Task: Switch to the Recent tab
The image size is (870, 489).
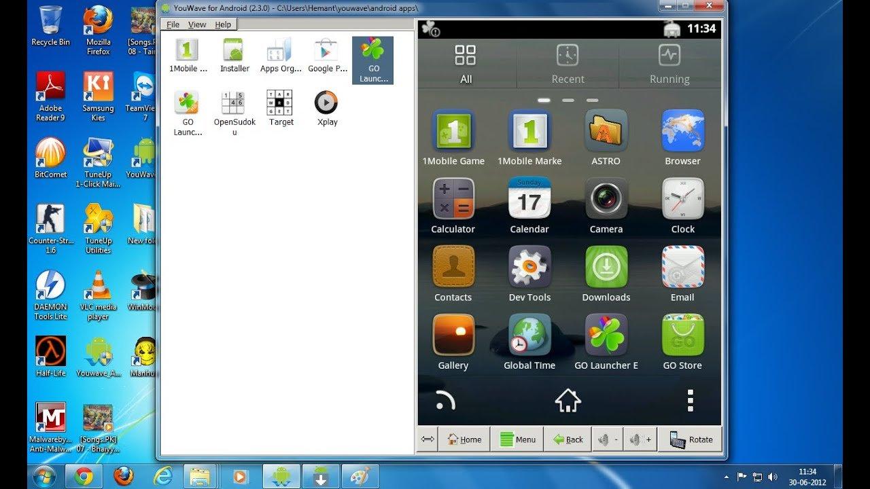Action: click(x=568, y=65)
